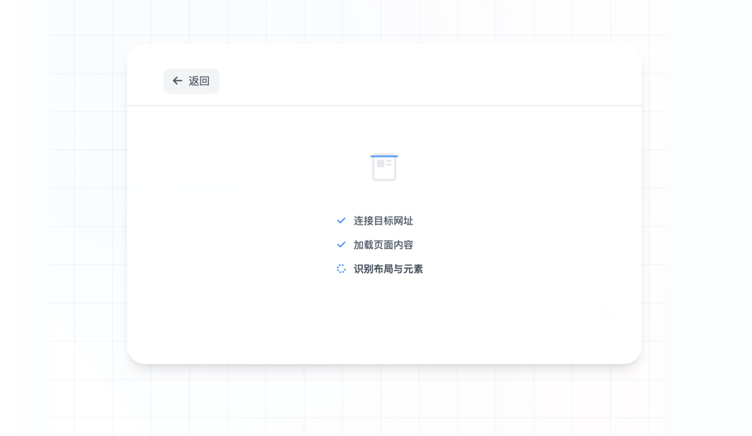Click the thumbnail square inside the page icon
This screenshot has height=436, width=752.
379,165
